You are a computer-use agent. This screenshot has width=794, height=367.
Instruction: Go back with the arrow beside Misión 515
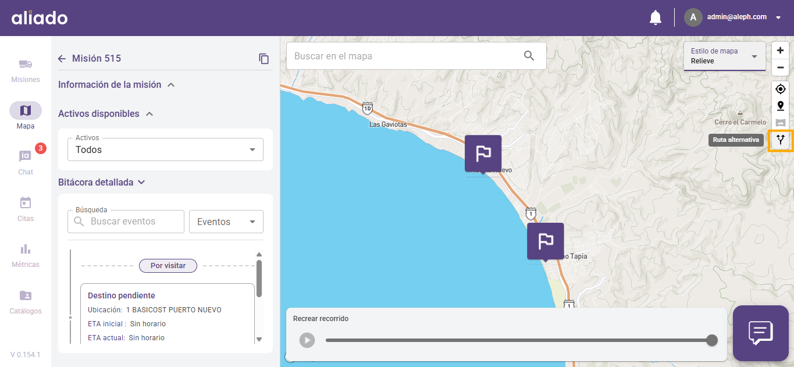[62, 59]
